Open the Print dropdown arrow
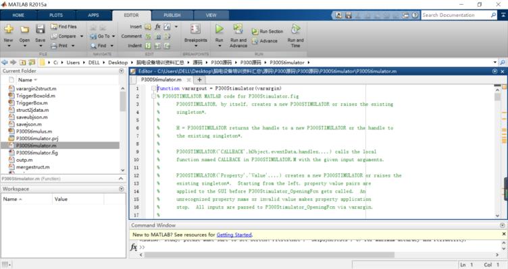Image resolution: width=508 pixels, height=269 pixels. pyautogui.click(x=73, y=46)
